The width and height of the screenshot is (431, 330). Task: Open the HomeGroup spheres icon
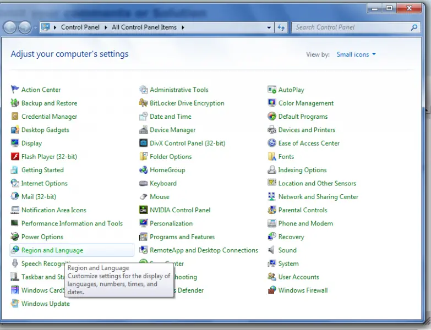tap(143, 170)
